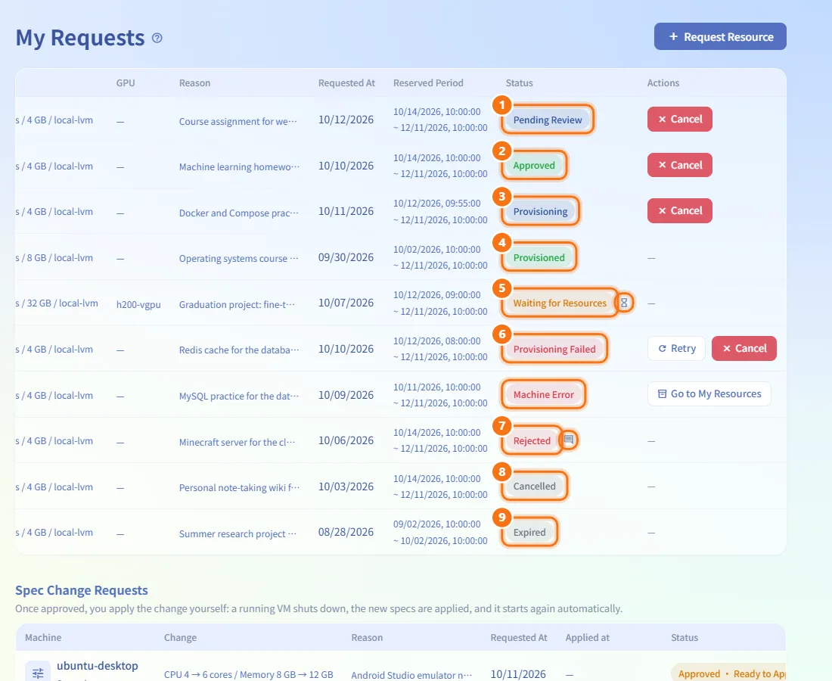
Task: Click the Operating systems course reason
Action: point(239,259)
